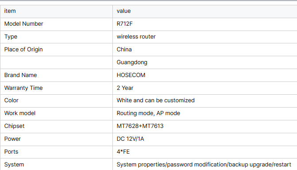Select the Work model label
297x170 pixels.
click(x=20, y=113)
